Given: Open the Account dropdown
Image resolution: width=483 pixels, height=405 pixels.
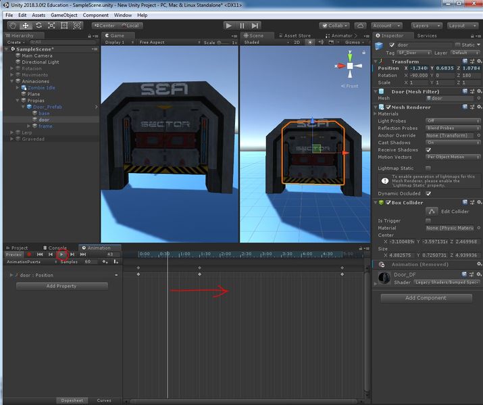Looking at the screenshot, I should coord(387,26).
